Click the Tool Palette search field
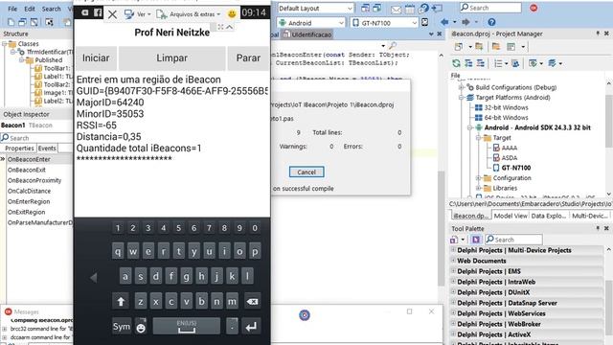The image size is (613, 345). [x=513, y=240]
